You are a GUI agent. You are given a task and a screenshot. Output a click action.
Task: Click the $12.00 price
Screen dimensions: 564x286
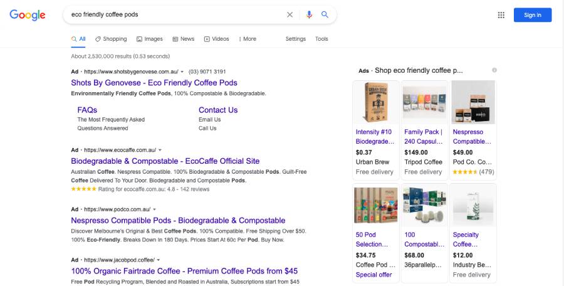tap(463, 255)
